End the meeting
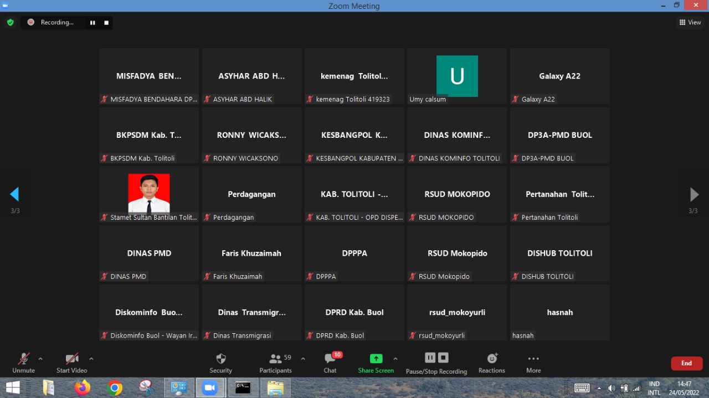 (x=686, y=363)
